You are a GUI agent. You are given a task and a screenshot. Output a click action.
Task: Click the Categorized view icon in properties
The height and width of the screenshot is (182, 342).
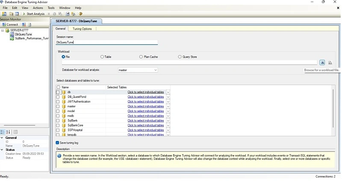click(x=3, y=132)
